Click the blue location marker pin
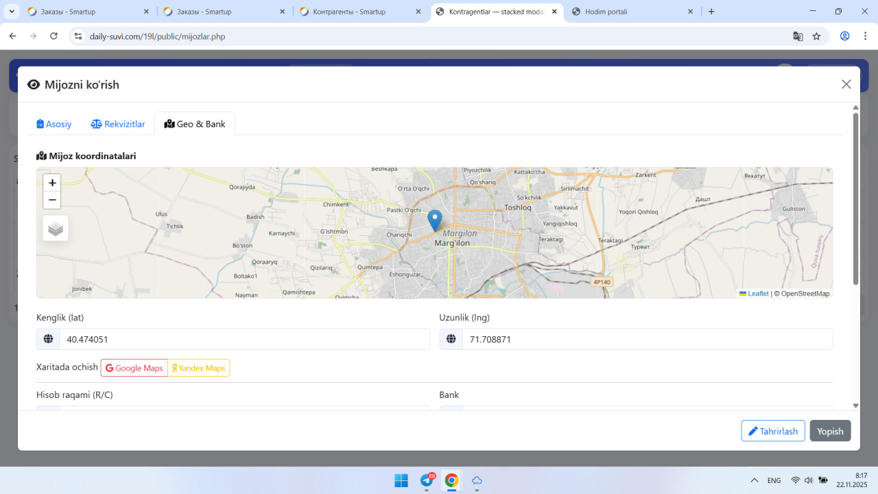The image size is (878, 494). click(435, 220)
